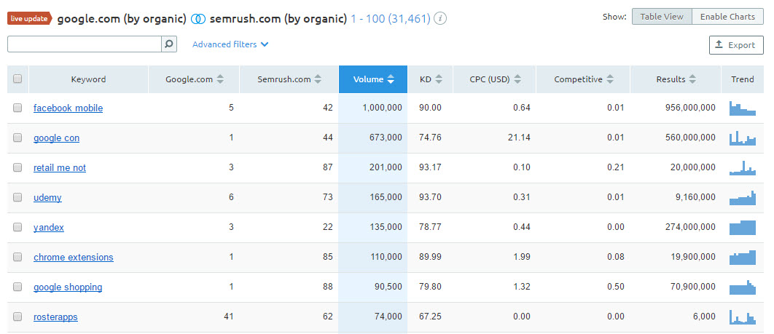Open the google shopping keyword link

coord(68,287)
